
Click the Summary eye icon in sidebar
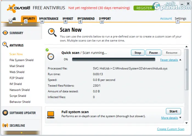[5, 33]
